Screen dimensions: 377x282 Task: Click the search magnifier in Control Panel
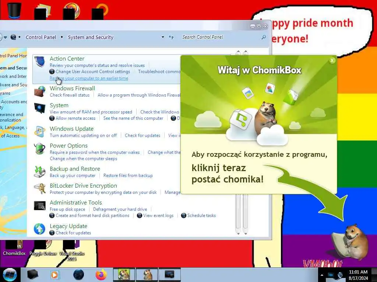tap(264, 37)
